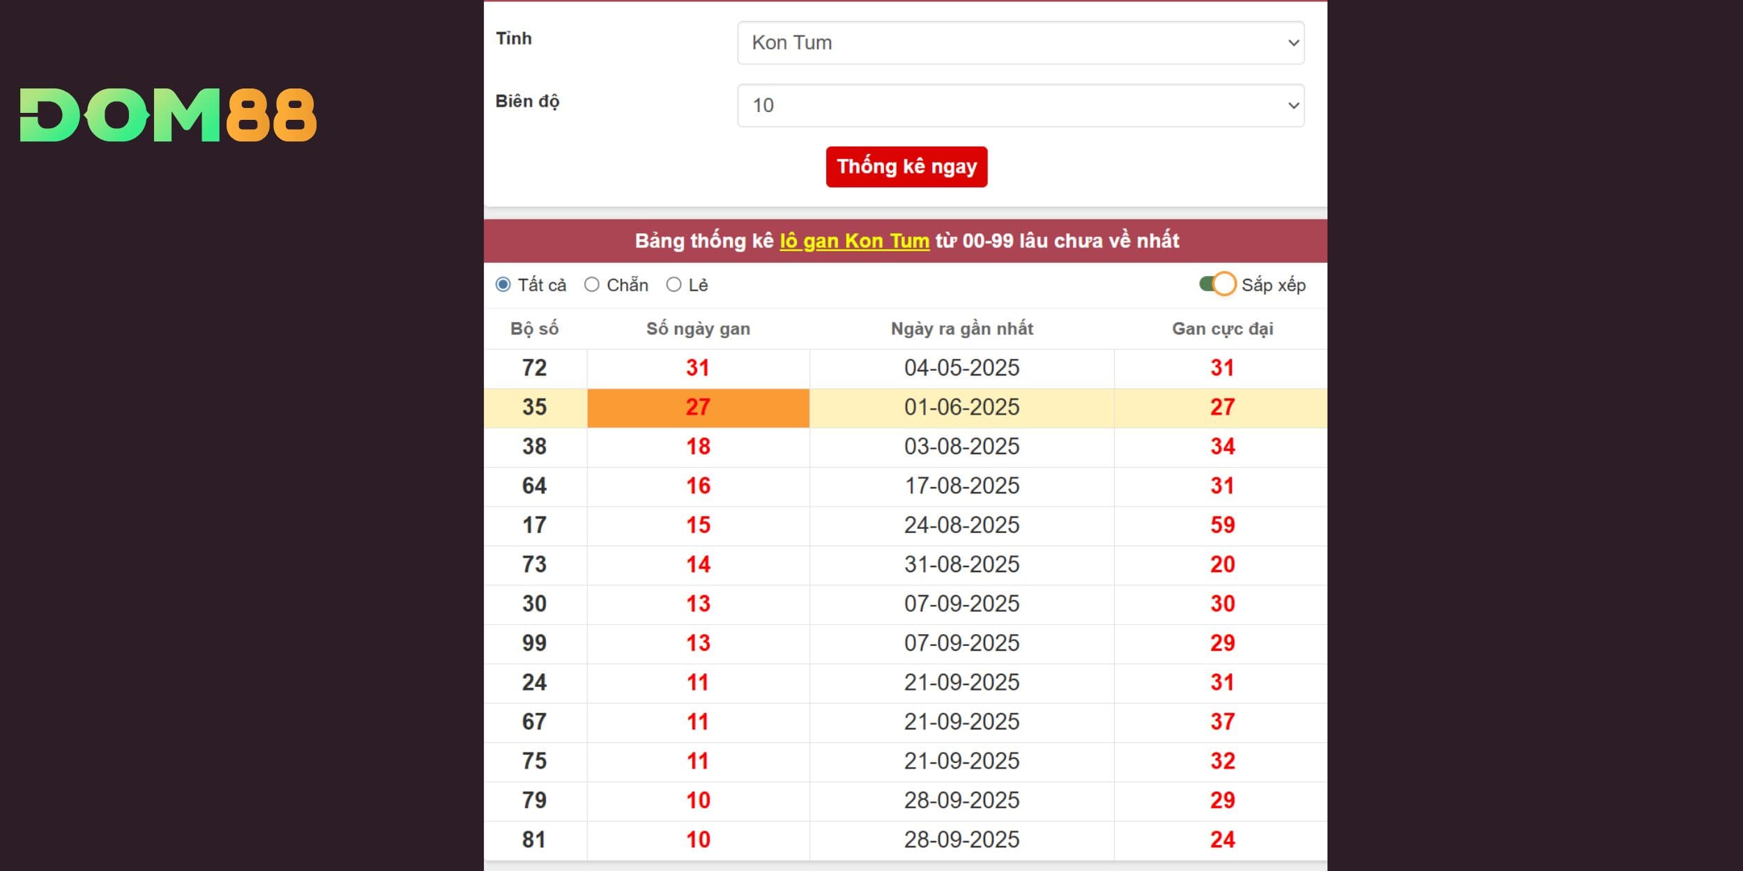1743x871 pixels.
Task: Expand the Biên độ dropdown set to 10
Action: (1020, 105)
